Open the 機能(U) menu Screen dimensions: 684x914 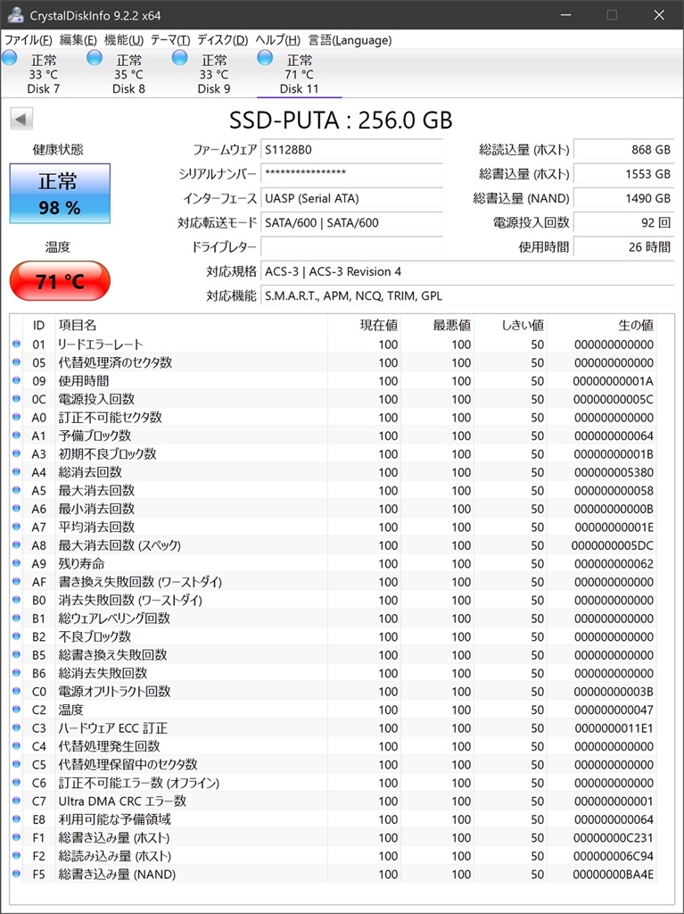(124, 40)
